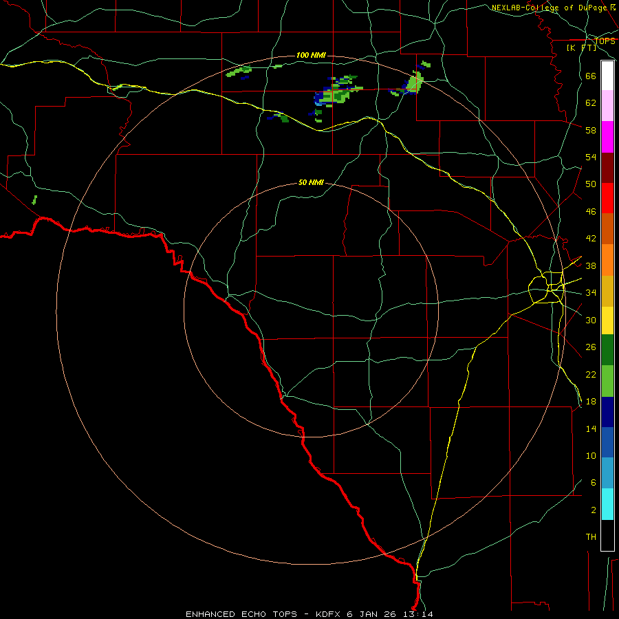Select the '46' scale label
Screen dimensions: 619x619
[591, 212]
